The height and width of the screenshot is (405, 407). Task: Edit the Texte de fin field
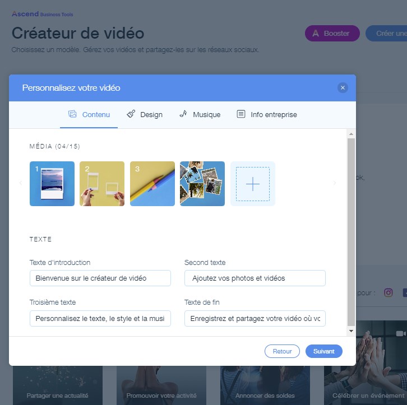tap(255, 318)
